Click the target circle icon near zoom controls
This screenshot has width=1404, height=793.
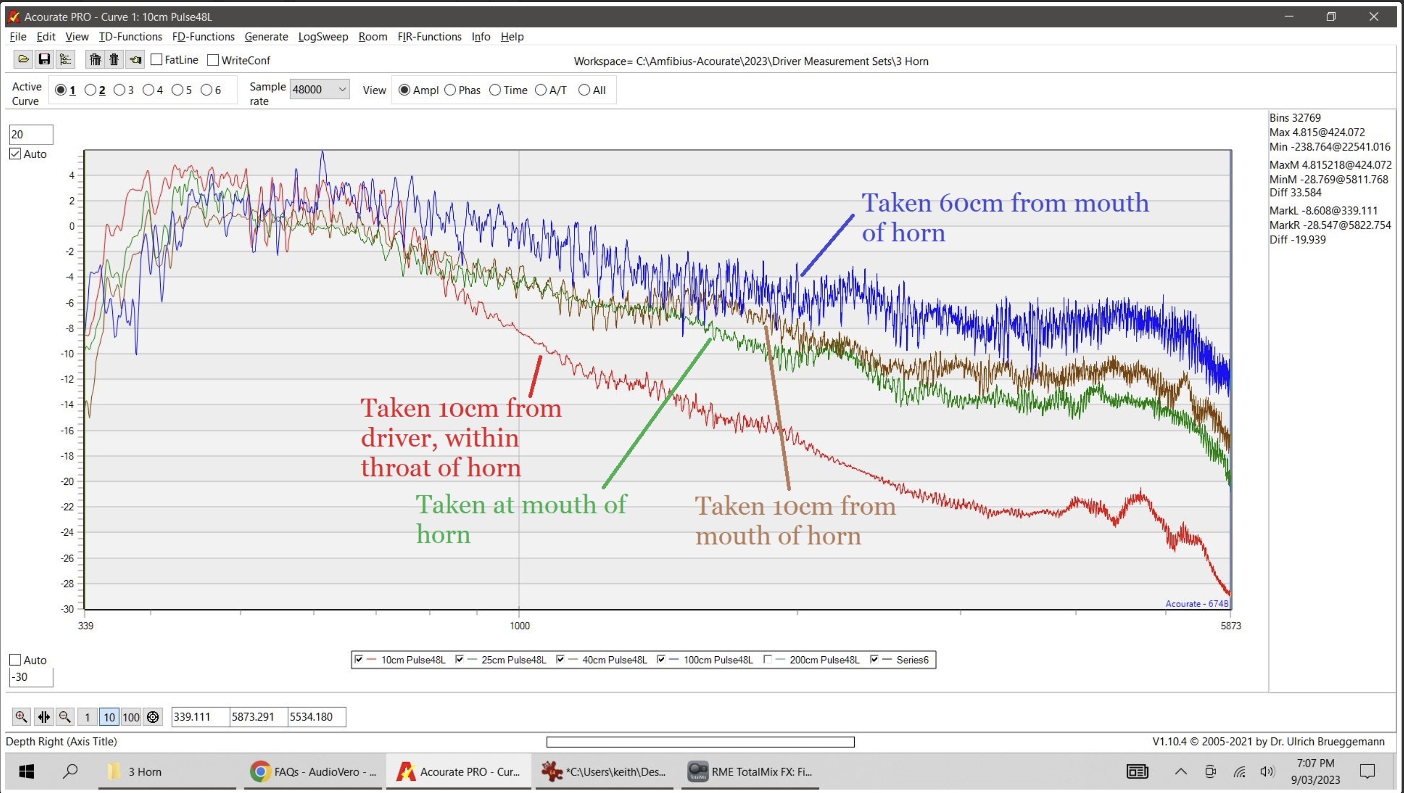(x=153, y=717)
